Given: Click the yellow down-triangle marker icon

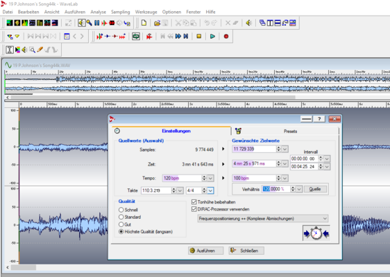Looking at the screenshot, I should click(17, 37).
